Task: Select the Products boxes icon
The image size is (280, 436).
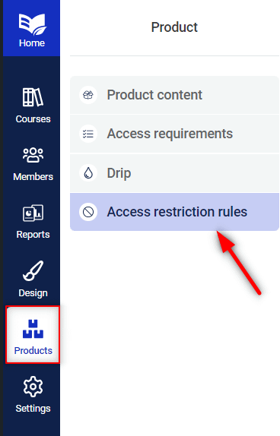Action: point(33,329)
